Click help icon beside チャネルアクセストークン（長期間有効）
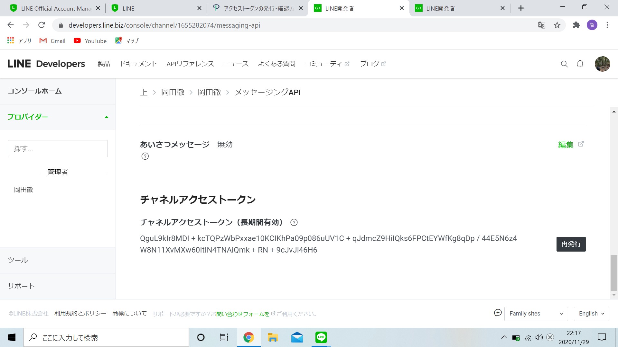The image size is (618, 347). click(294, 222)
